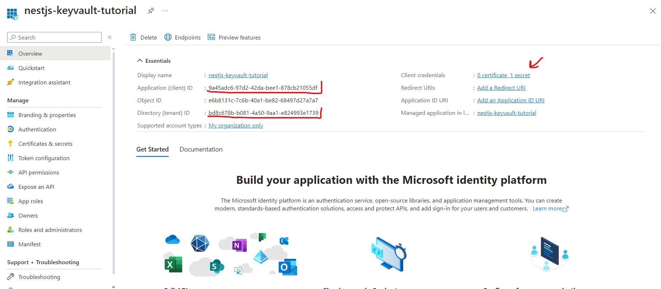Collapse the Essentials section chevron
This screenshot has width=661, height=289.
tap(140, 61)
